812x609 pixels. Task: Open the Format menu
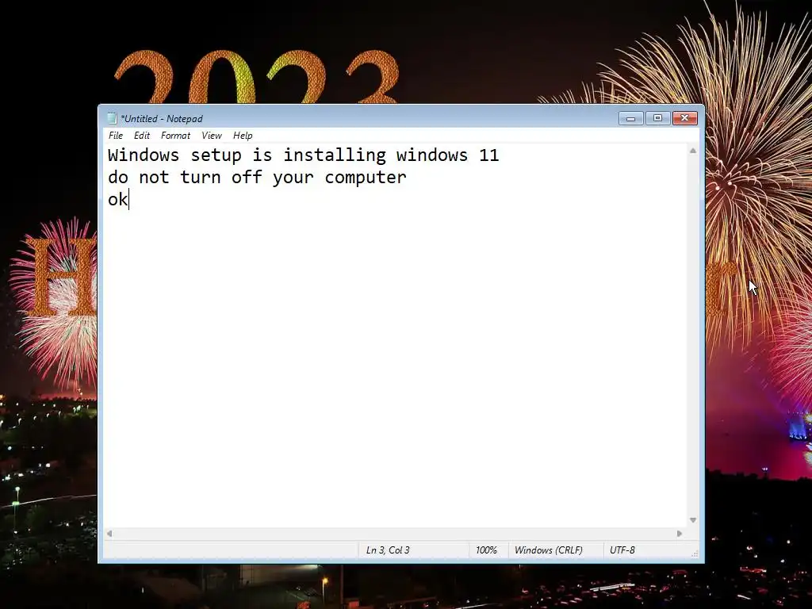click(175, 136)
